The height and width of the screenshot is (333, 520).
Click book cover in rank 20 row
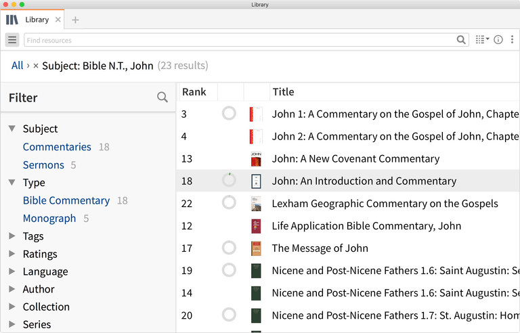[x=256, y=315]
